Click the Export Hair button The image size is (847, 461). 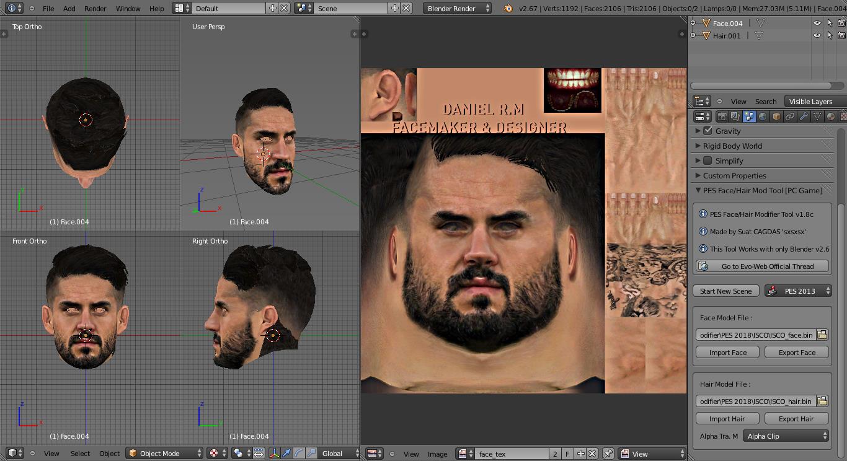[796, 419]
